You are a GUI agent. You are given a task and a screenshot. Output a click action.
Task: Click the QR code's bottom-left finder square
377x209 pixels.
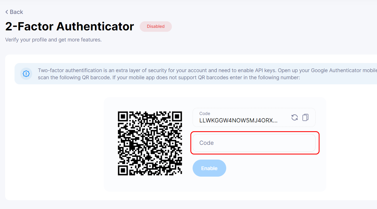click(x=123, y=170)
